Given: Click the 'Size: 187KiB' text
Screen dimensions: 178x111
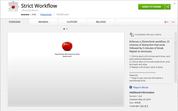Looking at the screenshot, I should [x=135, y=103].
